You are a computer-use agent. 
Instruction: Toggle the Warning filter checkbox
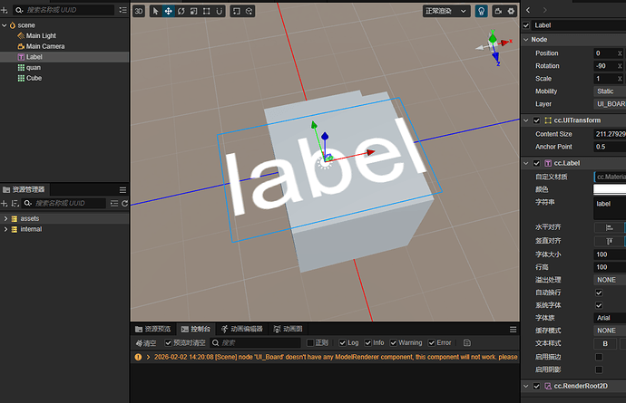pyautogui.click(x=393, y=343)
